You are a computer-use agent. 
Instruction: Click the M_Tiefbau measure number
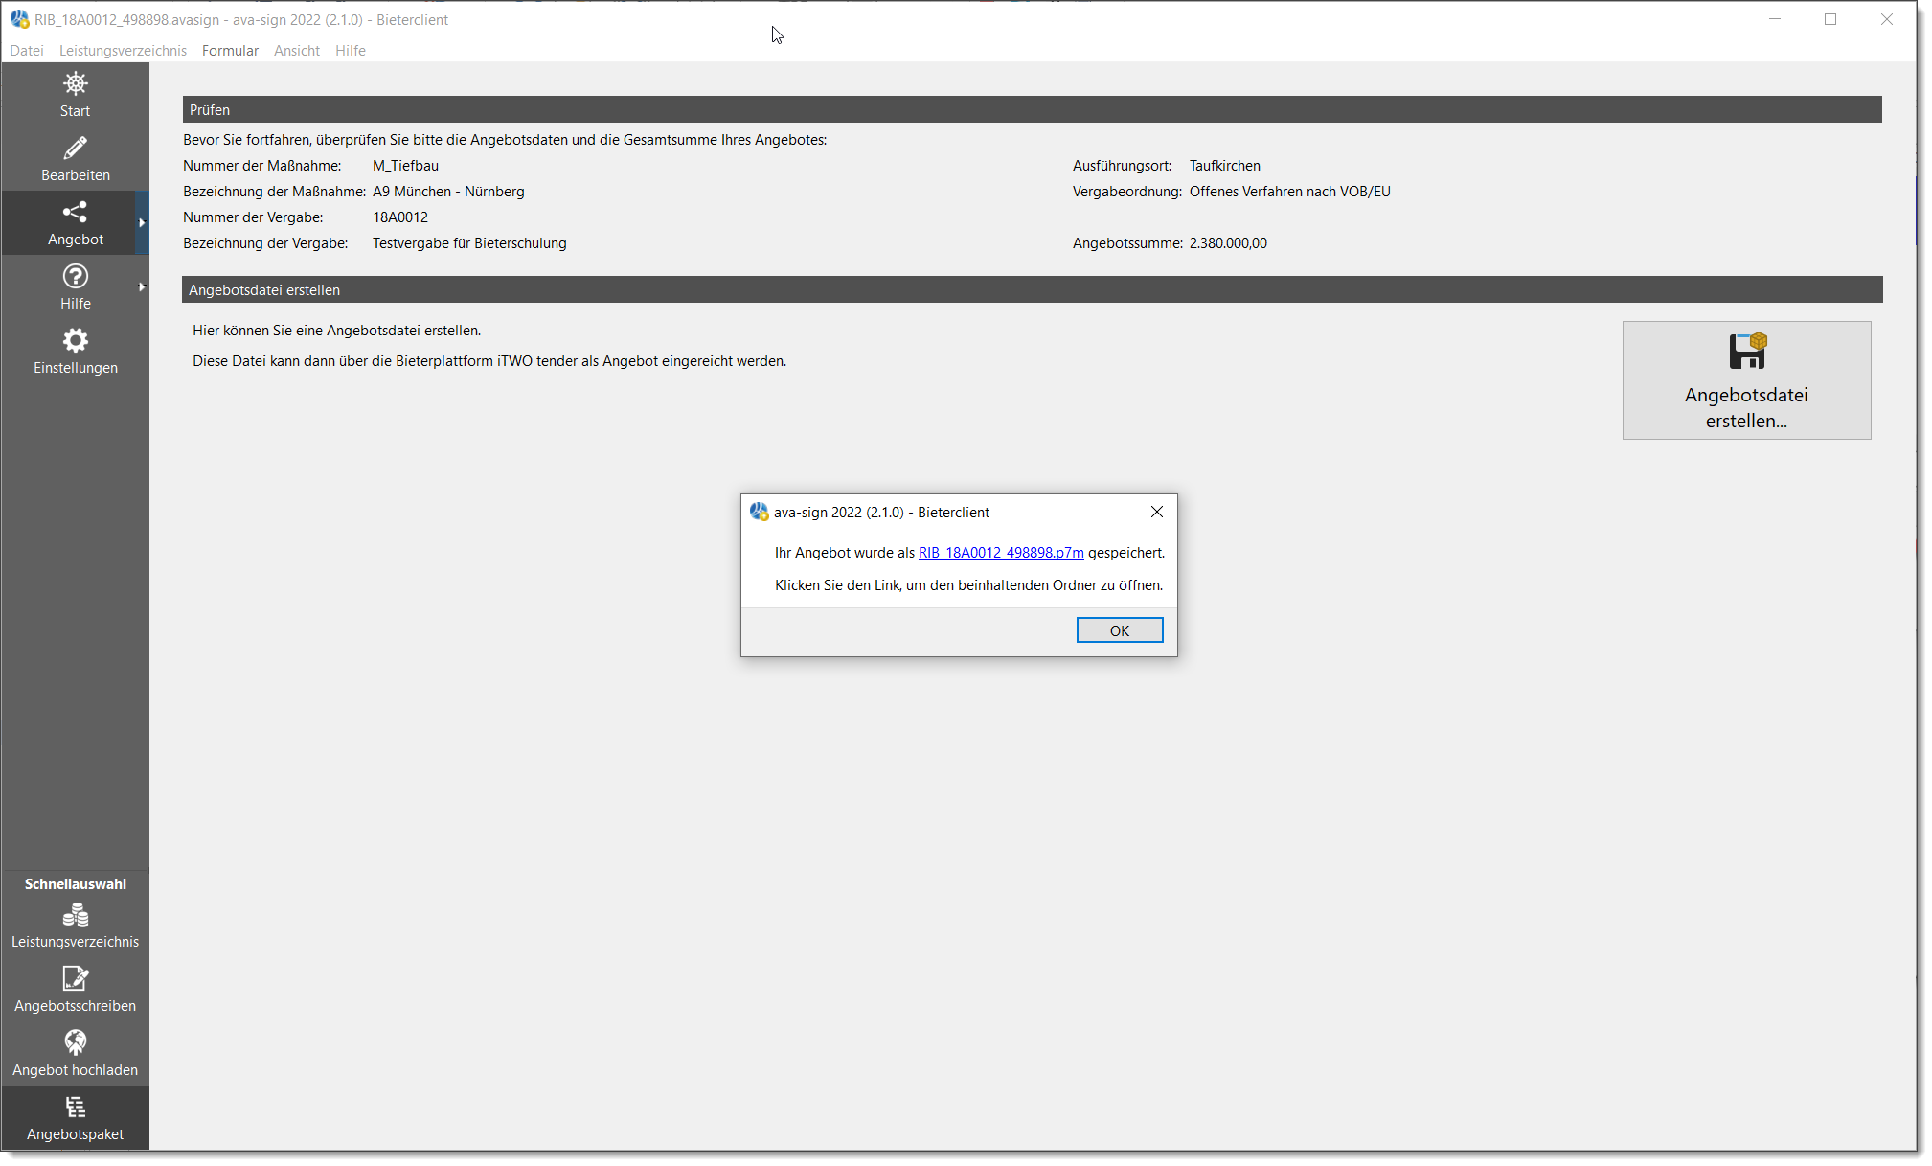coord(405,166)
